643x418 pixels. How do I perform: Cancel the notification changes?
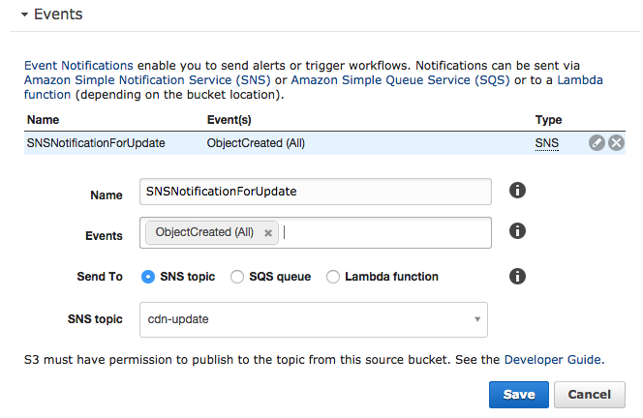click(590, 395)
